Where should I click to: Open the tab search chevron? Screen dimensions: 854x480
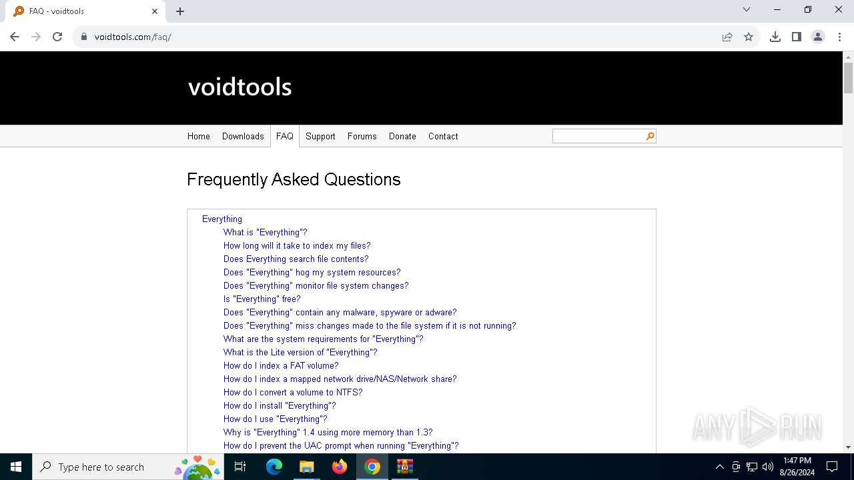(x=747, y=9)
